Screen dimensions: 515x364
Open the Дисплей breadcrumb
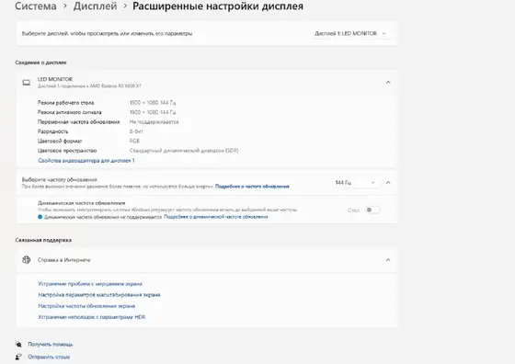(x=95, y=6)
